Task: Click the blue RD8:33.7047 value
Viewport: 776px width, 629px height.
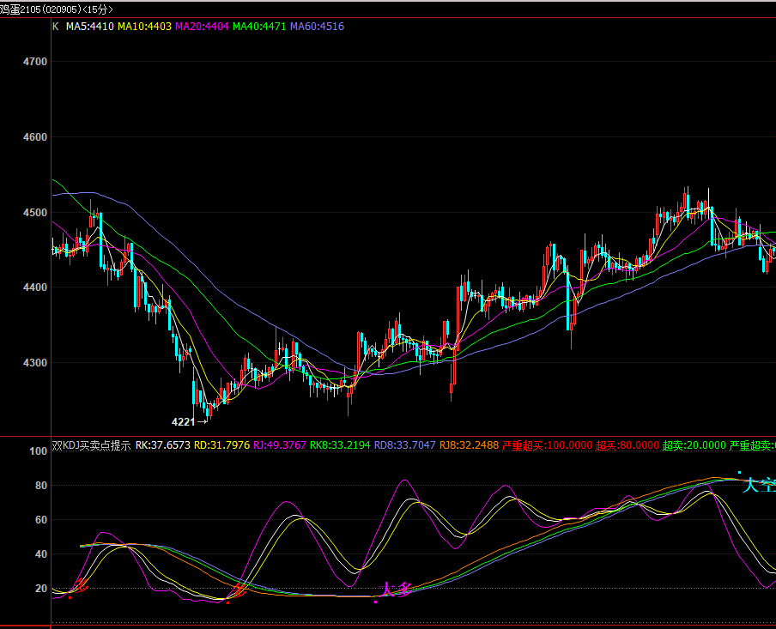Action: pos(405,445)
